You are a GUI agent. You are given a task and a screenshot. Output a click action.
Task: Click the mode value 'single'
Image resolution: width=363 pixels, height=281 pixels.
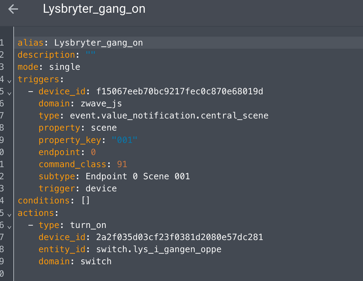65,67
